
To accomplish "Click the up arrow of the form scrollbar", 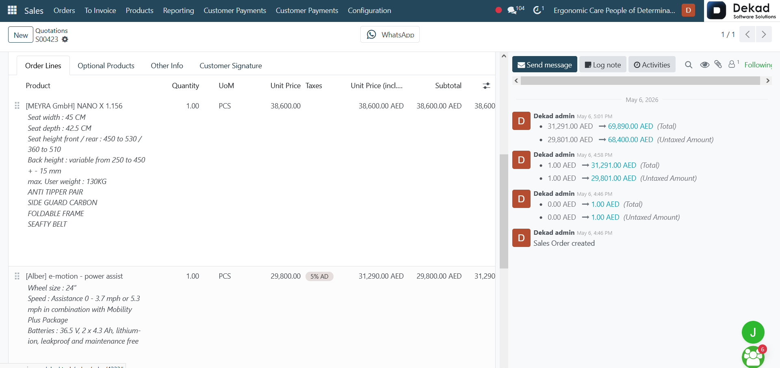I will tap(504, 56).
